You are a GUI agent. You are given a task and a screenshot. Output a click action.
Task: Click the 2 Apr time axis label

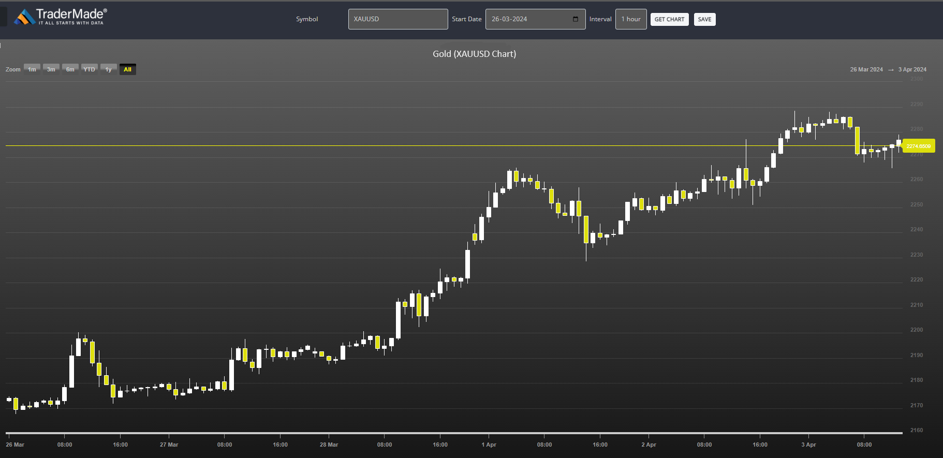coord(649,445)
